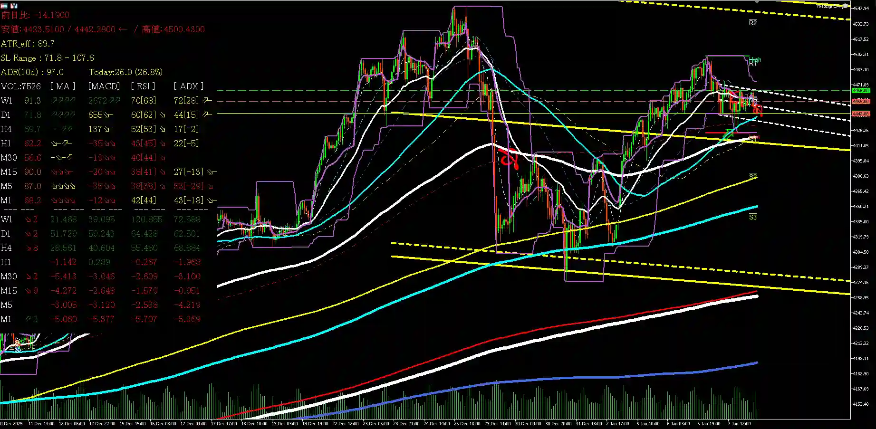
Task: Click the ATR_eff 89.7 readout
Action: 28,44
